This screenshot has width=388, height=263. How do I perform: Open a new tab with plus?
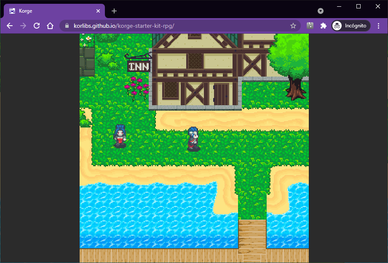point(114,11)
